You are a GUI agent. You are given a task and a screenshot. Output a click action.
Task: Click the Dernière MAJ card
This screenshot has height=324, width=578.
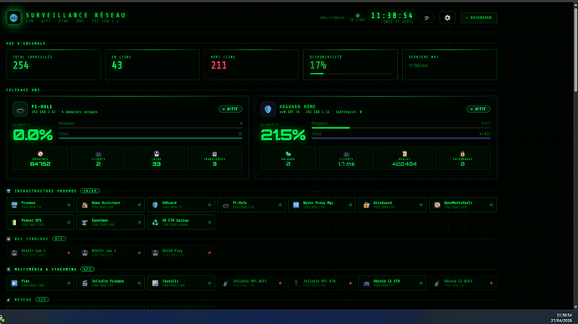click(449, 64)
